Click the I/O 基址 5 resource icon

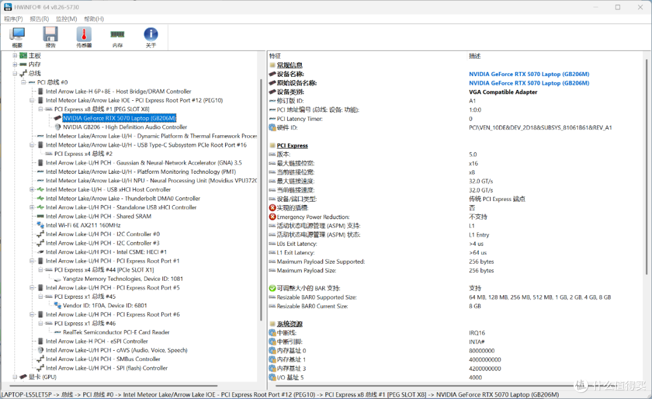coord(272,377)
